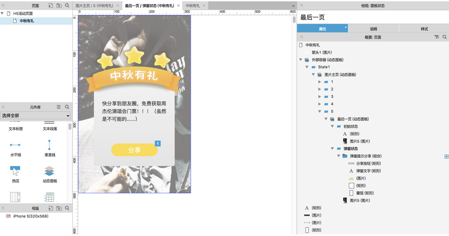Toggle visibility square for 弹窗提示分享 group

[x=446, y=156]
